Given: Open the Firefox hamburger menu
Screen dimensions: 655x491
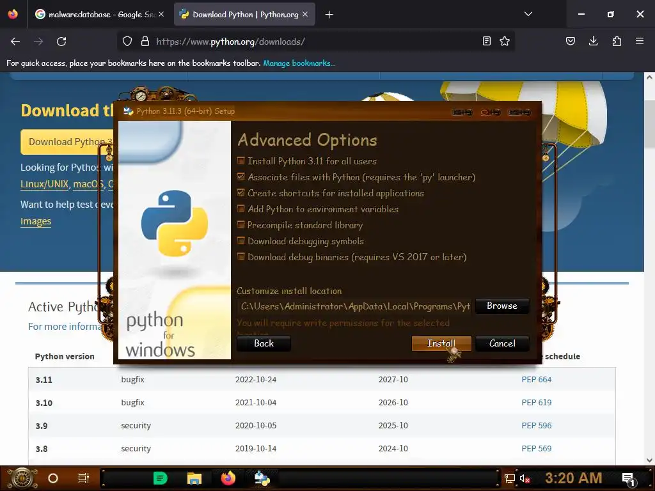Looking at the screenshot, I should point(640,41).
